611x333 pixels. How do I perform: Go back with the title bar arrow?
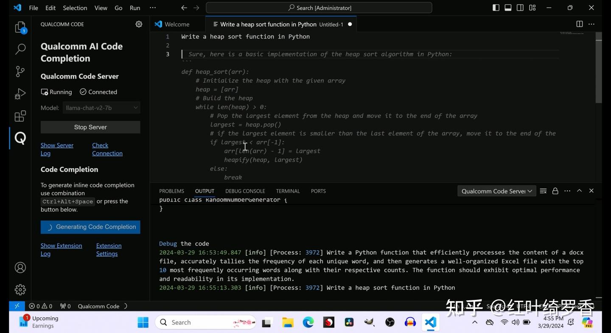tap(184, 8)
